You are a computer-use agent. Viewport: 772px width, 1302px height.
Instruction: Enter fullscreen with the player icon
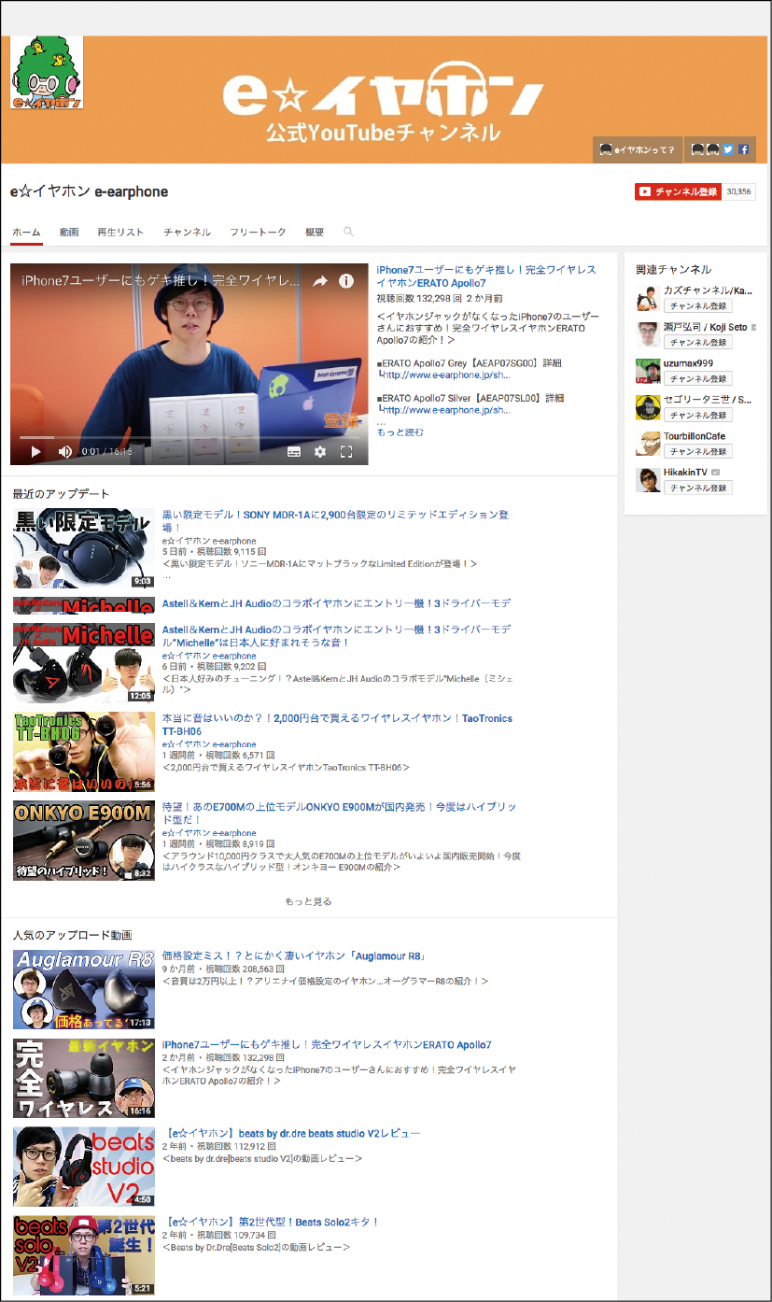(346, 451)
